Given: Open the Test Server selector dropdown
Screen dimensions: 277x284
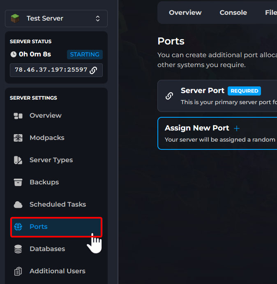Looking at the screenshot, I should [x=56, y=19].
